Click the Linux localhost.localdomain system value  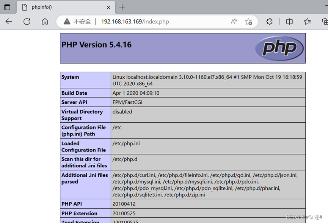(207, 80)
